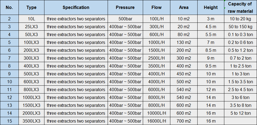Click the 25LX3 type cell
This screenshot has height=125, width=257.
[31, 27]
